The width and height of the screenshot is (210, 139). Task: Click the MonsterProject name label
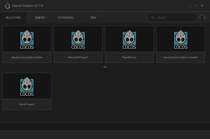(x=78, y=57)
